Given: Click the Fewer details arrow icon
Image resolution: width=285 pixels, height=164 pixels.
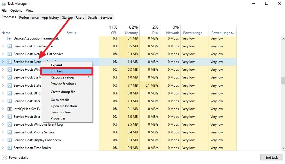Looking at the screenshot, I should 4,157.
